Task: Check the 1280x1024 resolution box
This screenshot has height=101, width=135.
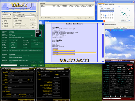Action: (3, 25)
